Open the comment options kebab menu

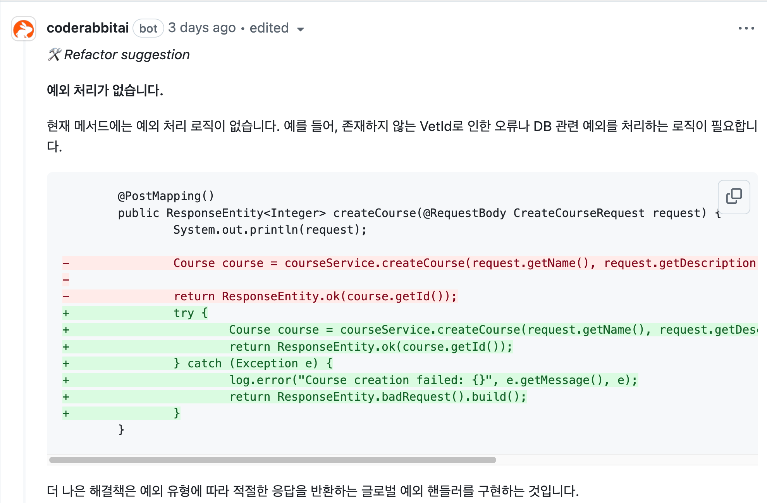tap(746, 28)
